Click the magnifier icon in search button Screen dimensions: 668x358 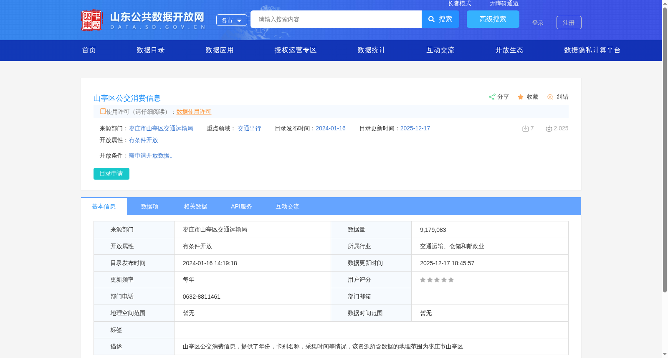pos(432,19)
